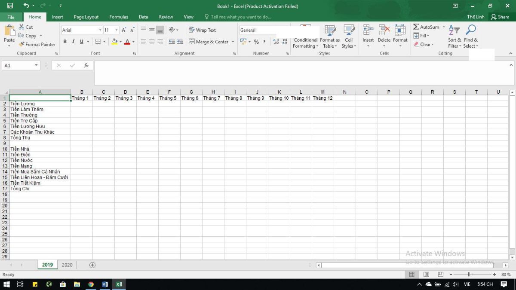Click the Paste clipboard icon
This screenshot has width=516, height=290.
point(9,31)
